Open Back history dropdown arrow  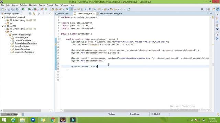[x=118, y=9]
